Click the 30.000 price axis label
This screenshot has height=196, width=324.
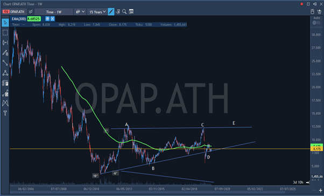coord(316,34)
